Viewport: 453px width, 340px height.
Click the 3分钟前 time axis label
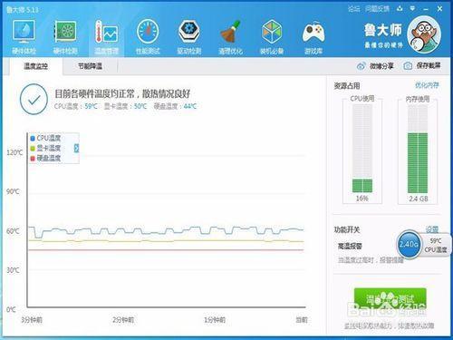32,320
